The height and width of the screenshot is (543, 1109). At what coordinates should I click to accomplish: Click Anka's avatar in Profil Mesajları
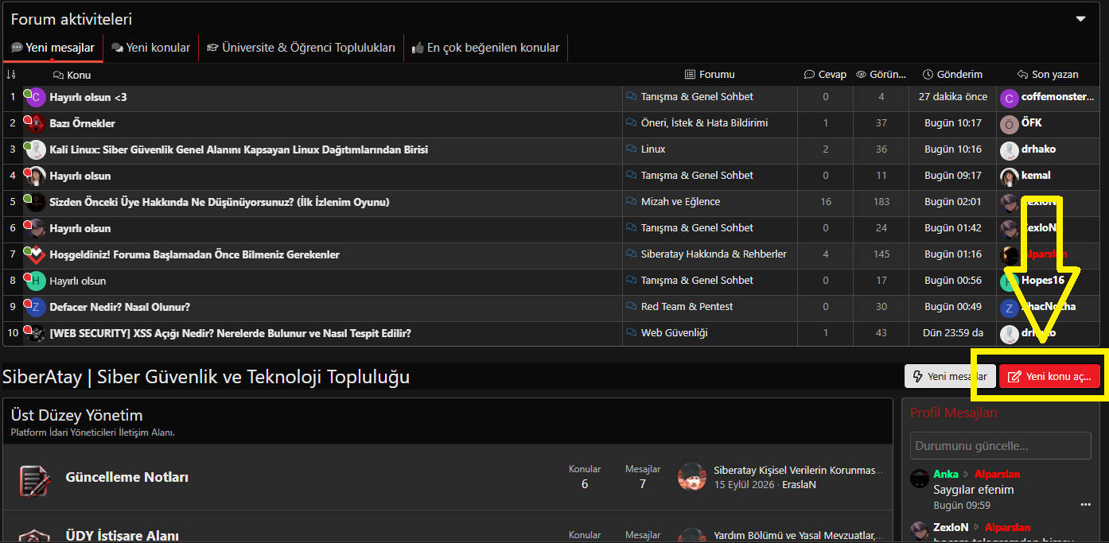pyautogui.click(x=920, y=478)
